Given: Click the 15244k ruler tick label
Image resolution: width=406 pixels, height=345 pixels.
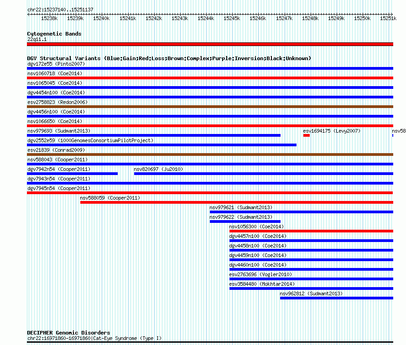Looking at the screenshot, I should pyautogui.click(x=206, y=18).
